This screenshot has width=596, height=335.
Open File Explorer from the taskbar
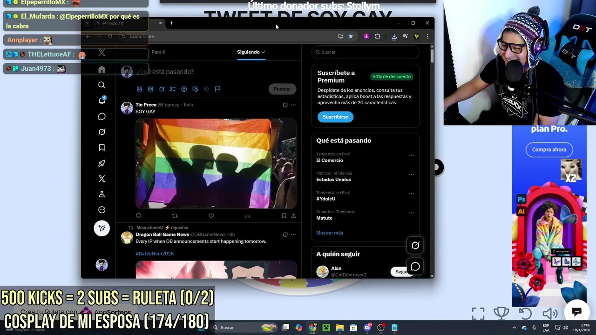click(x=339, y=328)
